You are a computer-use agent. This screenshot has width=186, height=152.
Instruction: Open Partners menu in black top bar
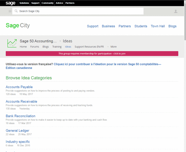[x=70, y=3]
